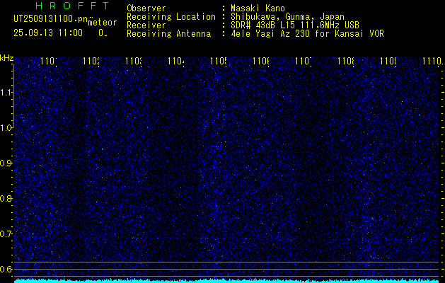
Task: Click the 1.0 kHz axis tick label
Action: [6, 128]
